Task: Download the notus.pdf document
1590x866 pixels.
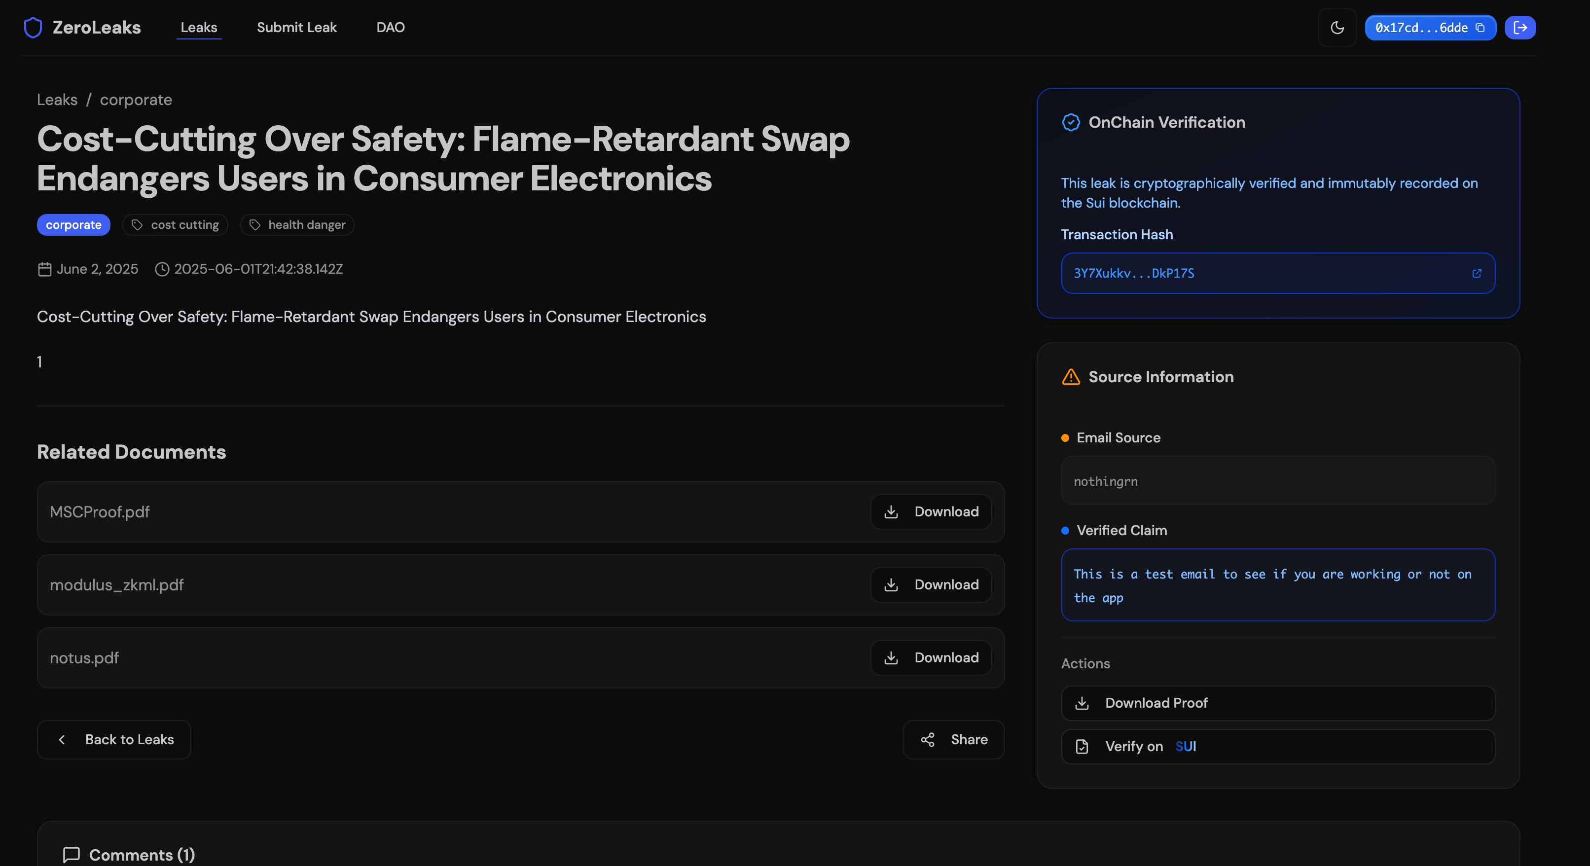Action: (x=931, y=658)
